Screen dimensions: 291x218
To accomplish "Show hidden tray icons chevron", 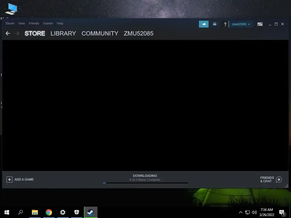I will [240, 212].
